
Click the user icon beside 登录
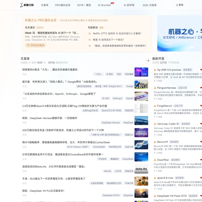point(177,5)
